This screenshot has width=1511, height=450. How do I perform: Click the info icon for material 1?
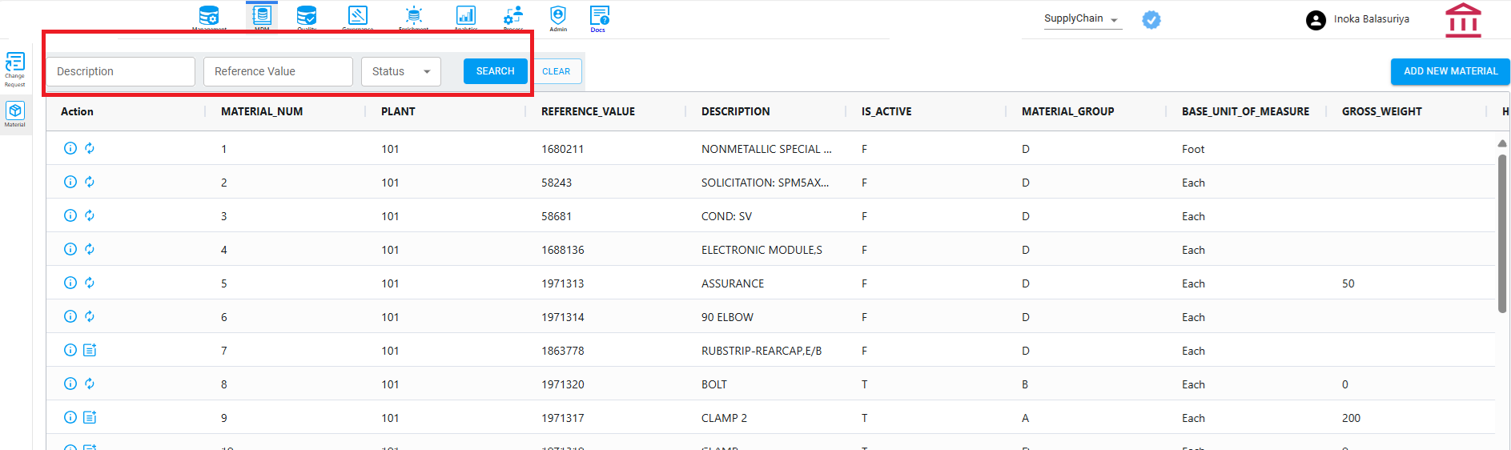70,148
